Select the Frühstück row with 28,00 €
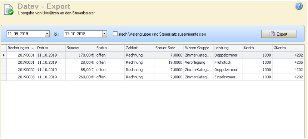308x139 pixels. tap(153, 63)
